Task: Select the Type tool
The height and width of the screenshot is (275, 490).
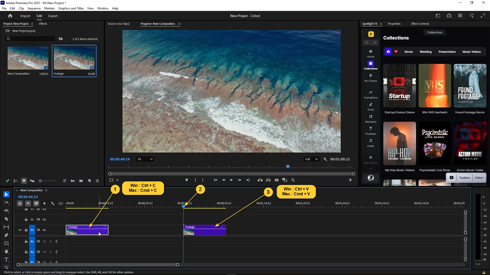Action: (x=6, y=259)
